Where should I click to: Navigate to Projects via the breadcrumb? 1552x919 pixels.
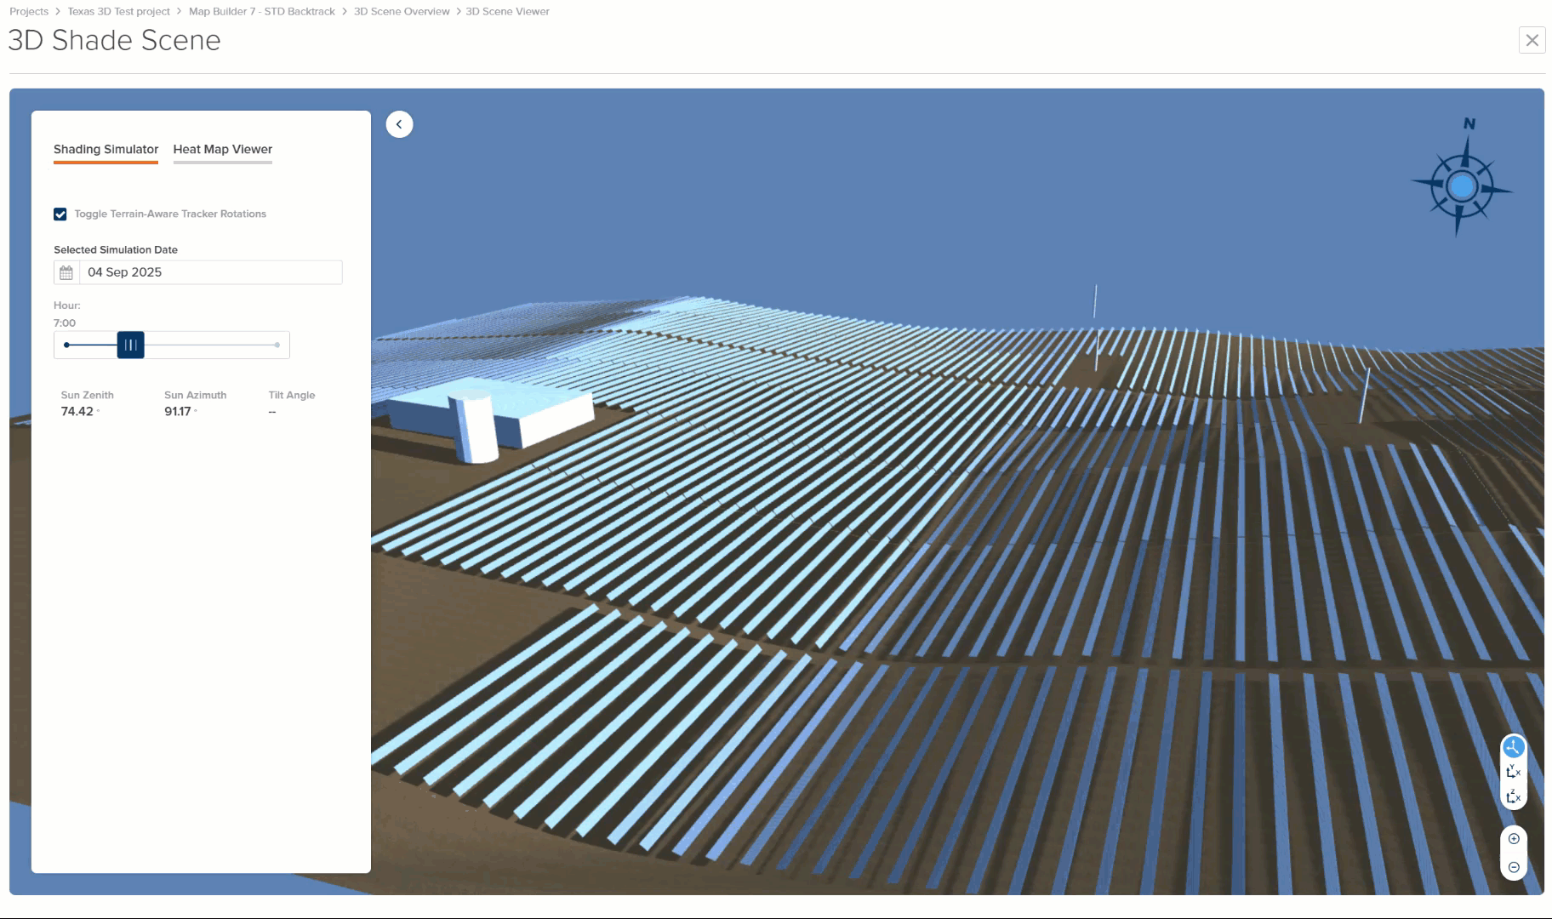point(28,11)
